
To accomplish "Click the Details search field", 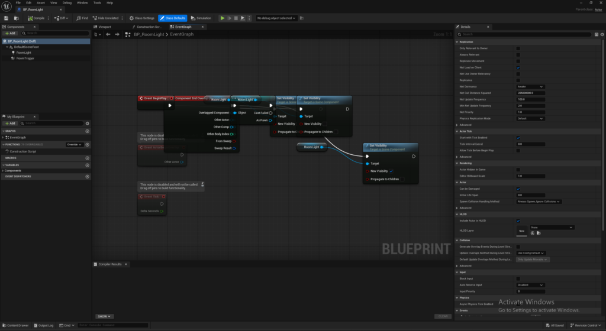I will coord(524,34).
